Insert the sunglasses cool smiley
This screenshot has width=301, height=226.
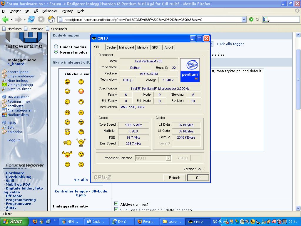pos(67,113)
